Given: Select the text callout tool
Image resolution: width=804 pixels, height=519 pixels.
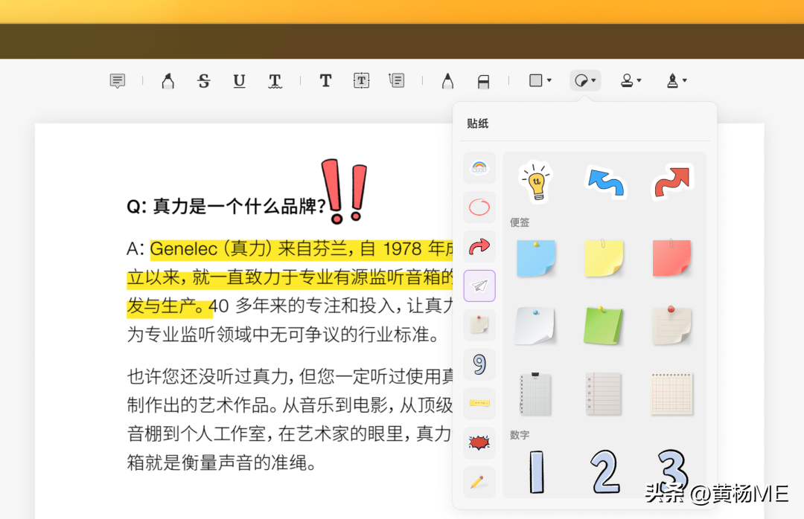Looking at the screenshot, I should (x=397, y=80).
